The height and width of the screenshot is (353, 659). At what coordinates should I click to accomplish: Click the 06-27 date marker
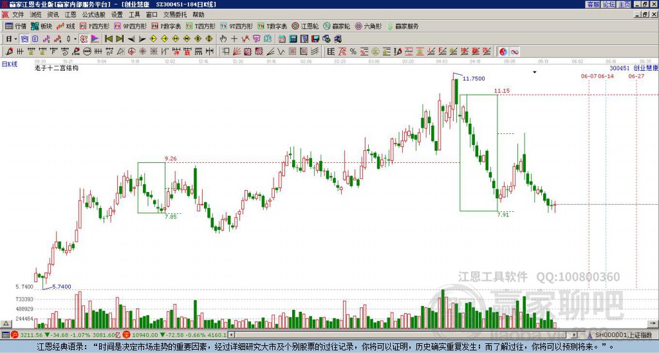coord(636,76)
